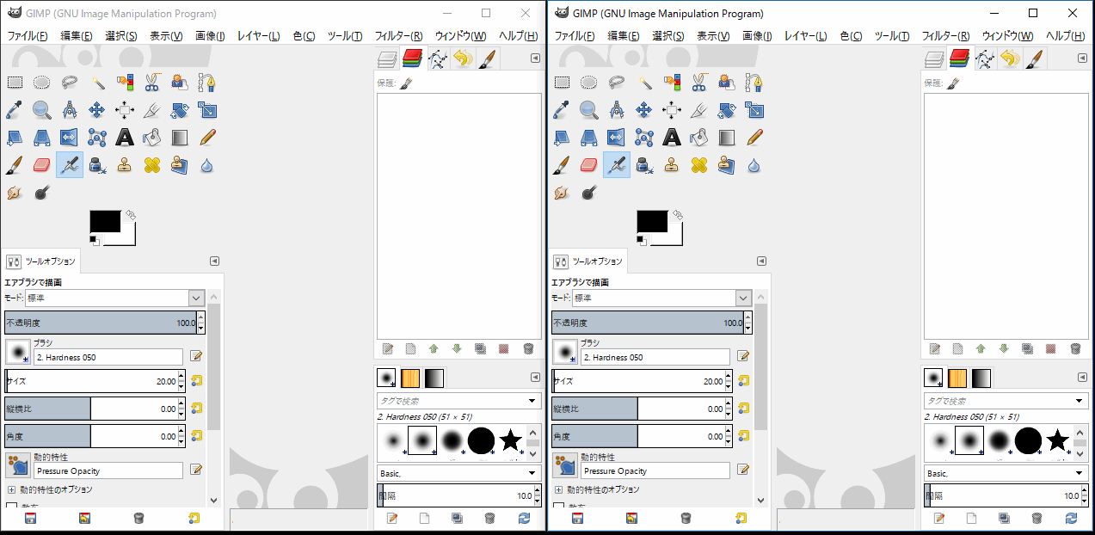Switch to Undo History tab in right window
This screenshot has width=1095, height=535.
(x=1009, y=59)
